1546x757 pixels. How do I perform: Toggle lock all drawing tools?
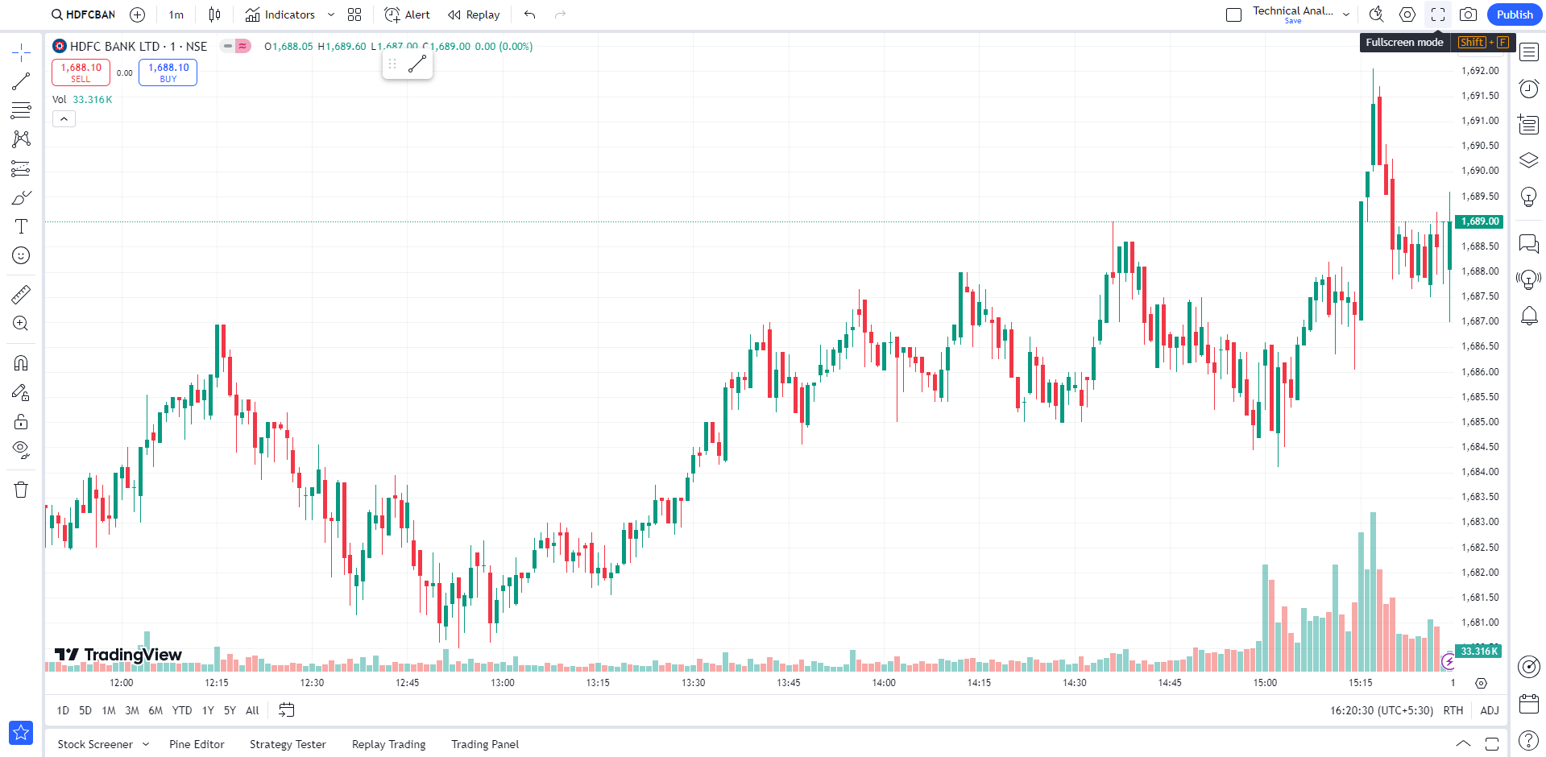pyautogui.click(x=21, y=421)
